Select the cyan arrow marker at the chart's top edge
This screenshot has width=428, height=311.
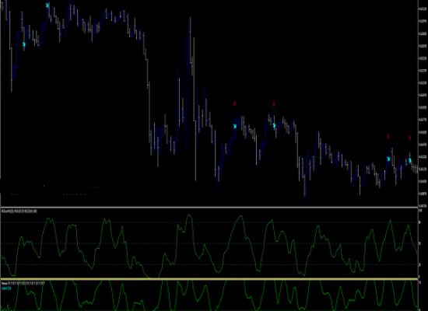tap(47, 5)
